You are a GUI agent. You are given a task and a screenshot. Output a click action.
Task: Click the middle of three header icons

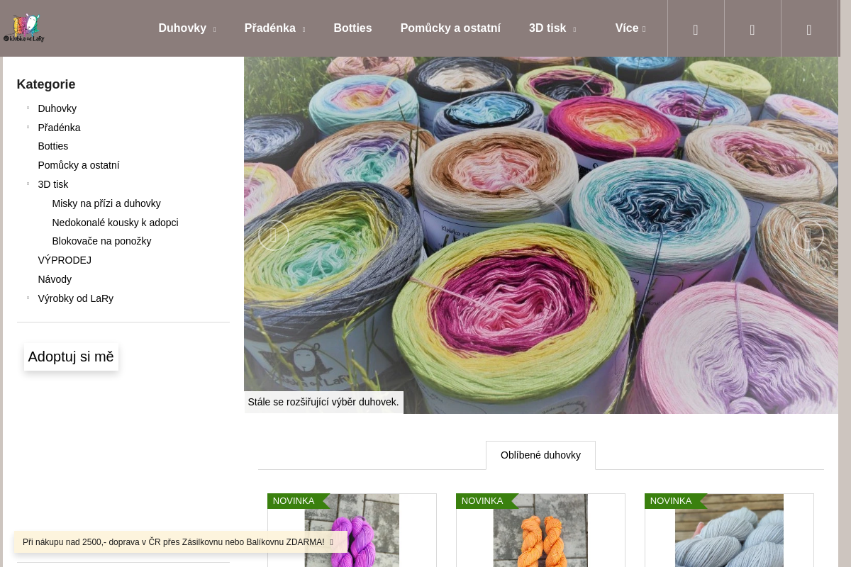pos(752,29)
